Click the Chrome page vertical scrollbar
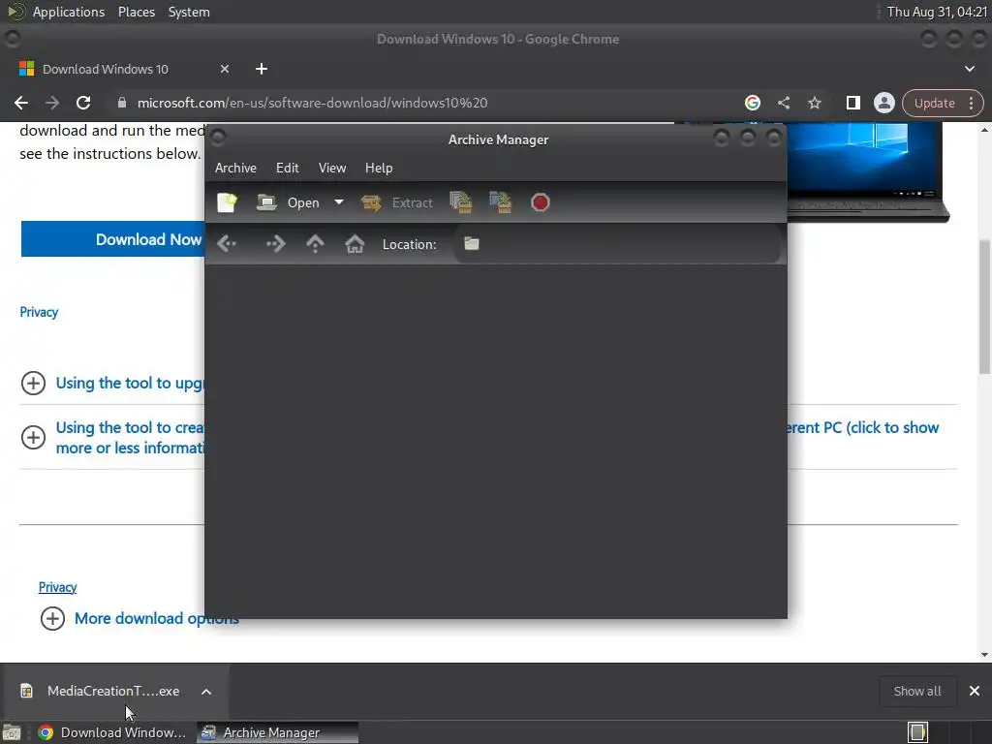The width and height of the screenshot is (992, 744). 984,307
